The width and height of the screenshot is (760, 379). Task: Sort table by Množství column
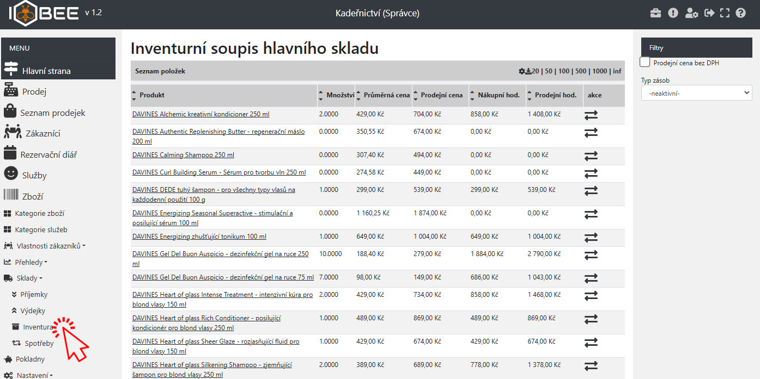(x=337, y=95)
